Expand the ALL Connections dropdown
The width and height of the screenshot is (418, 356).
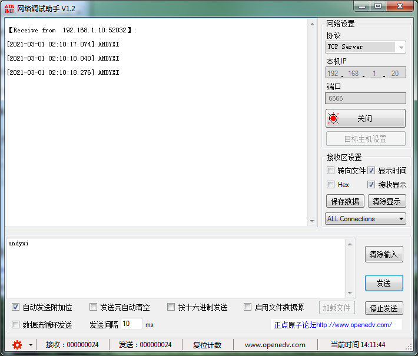point(366,219)
